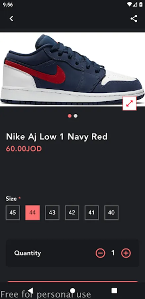Tap the Nike Aj Low 1 Navy Red title
This screenshot has width=145, height=299.
tap(57, 137)
